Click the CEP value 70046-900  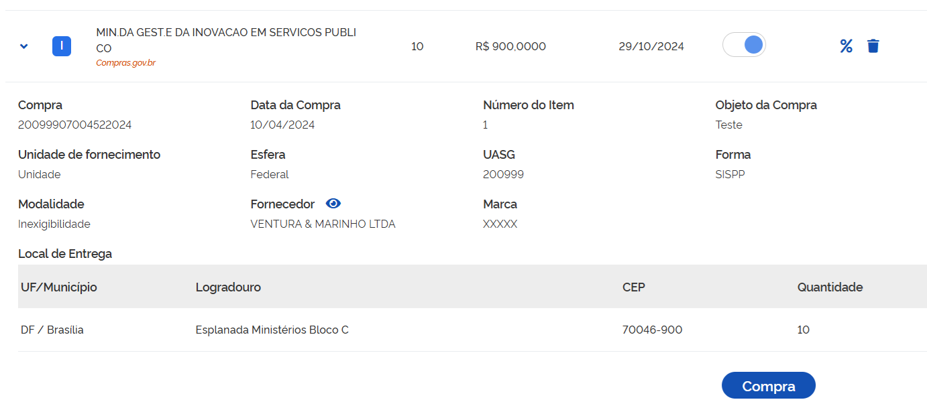click(x=652, y=330)
